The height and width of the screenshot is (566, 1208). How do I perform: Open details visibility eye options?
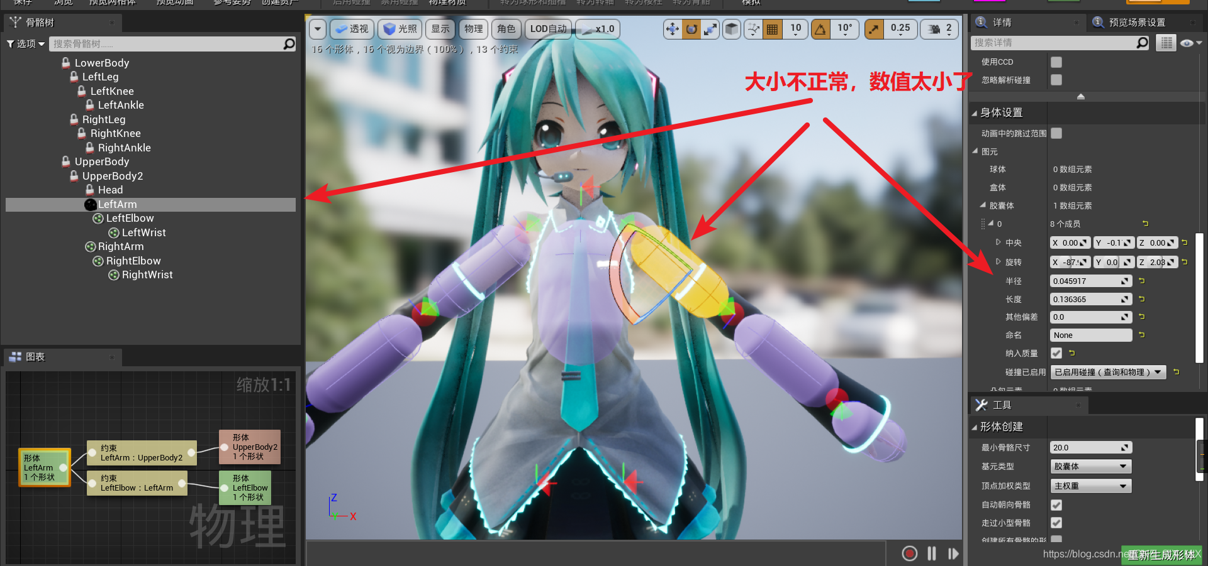coord(1191,43)
